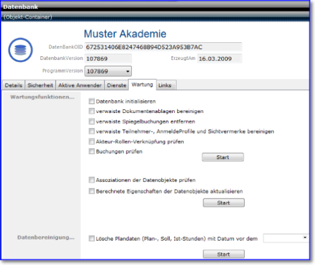This screenshot has width=315, height=265.
Task: Enable Berechnete Eigenschaften aktualisieren checkbox
Action: [91, 191]
